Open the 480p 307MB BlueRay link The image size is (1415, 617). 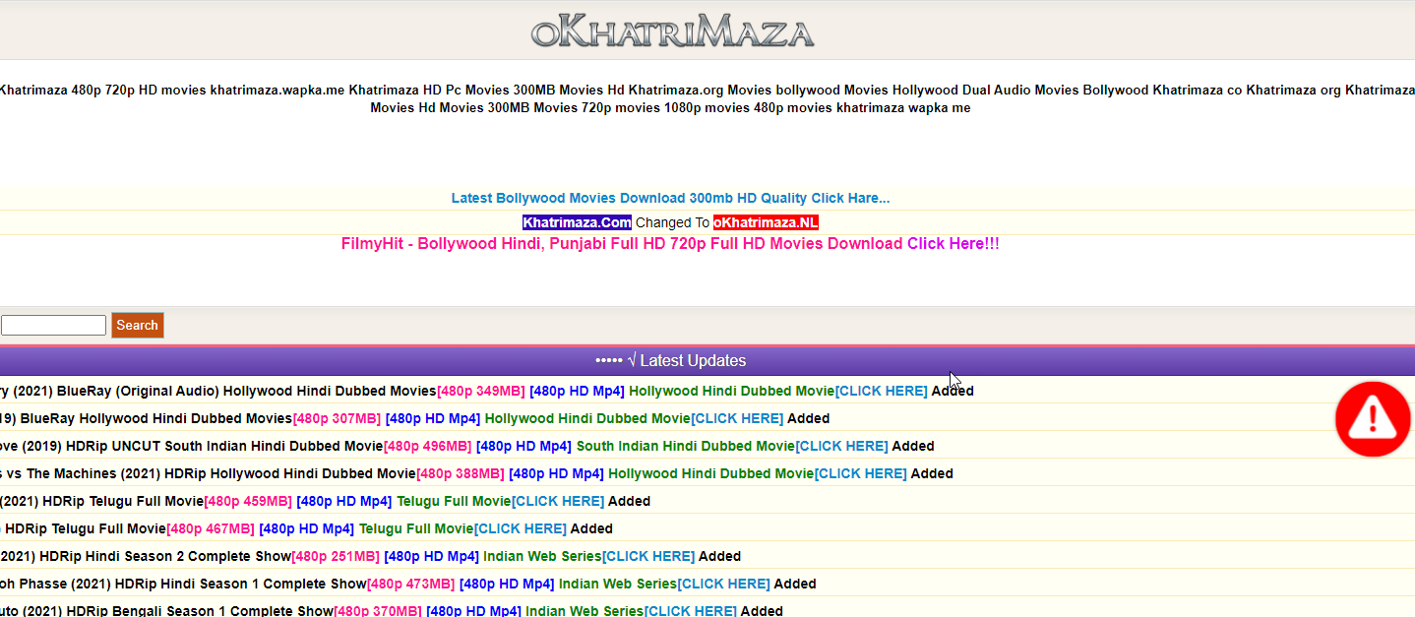[x=337, y=418]
